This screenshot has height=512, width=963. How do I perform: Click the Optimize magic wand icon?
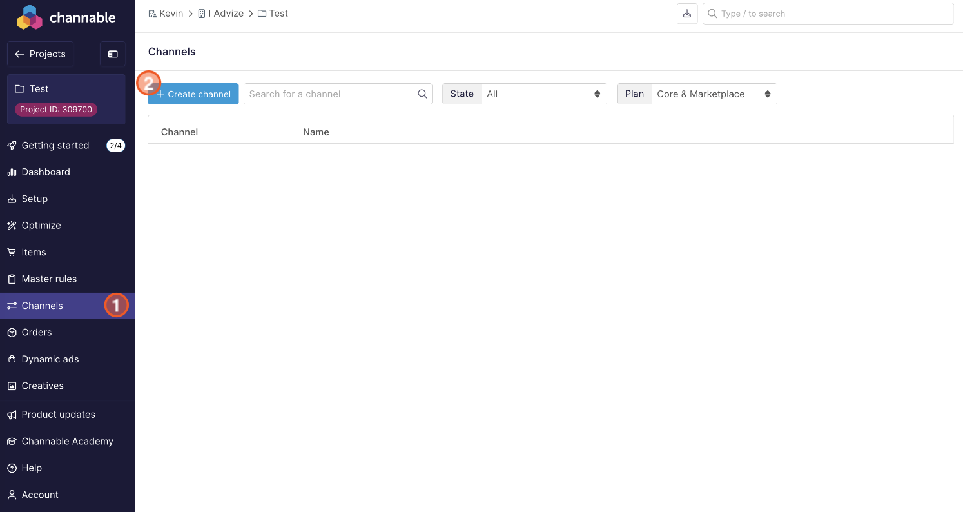pos(12,226)
